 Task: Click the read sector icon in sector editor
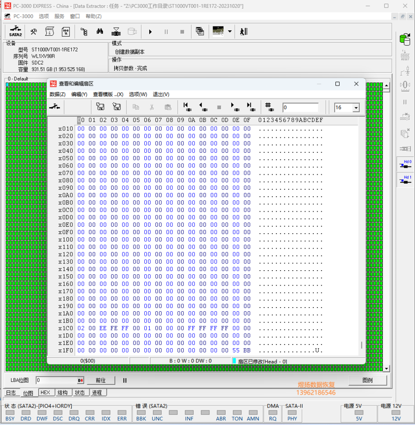100,107
